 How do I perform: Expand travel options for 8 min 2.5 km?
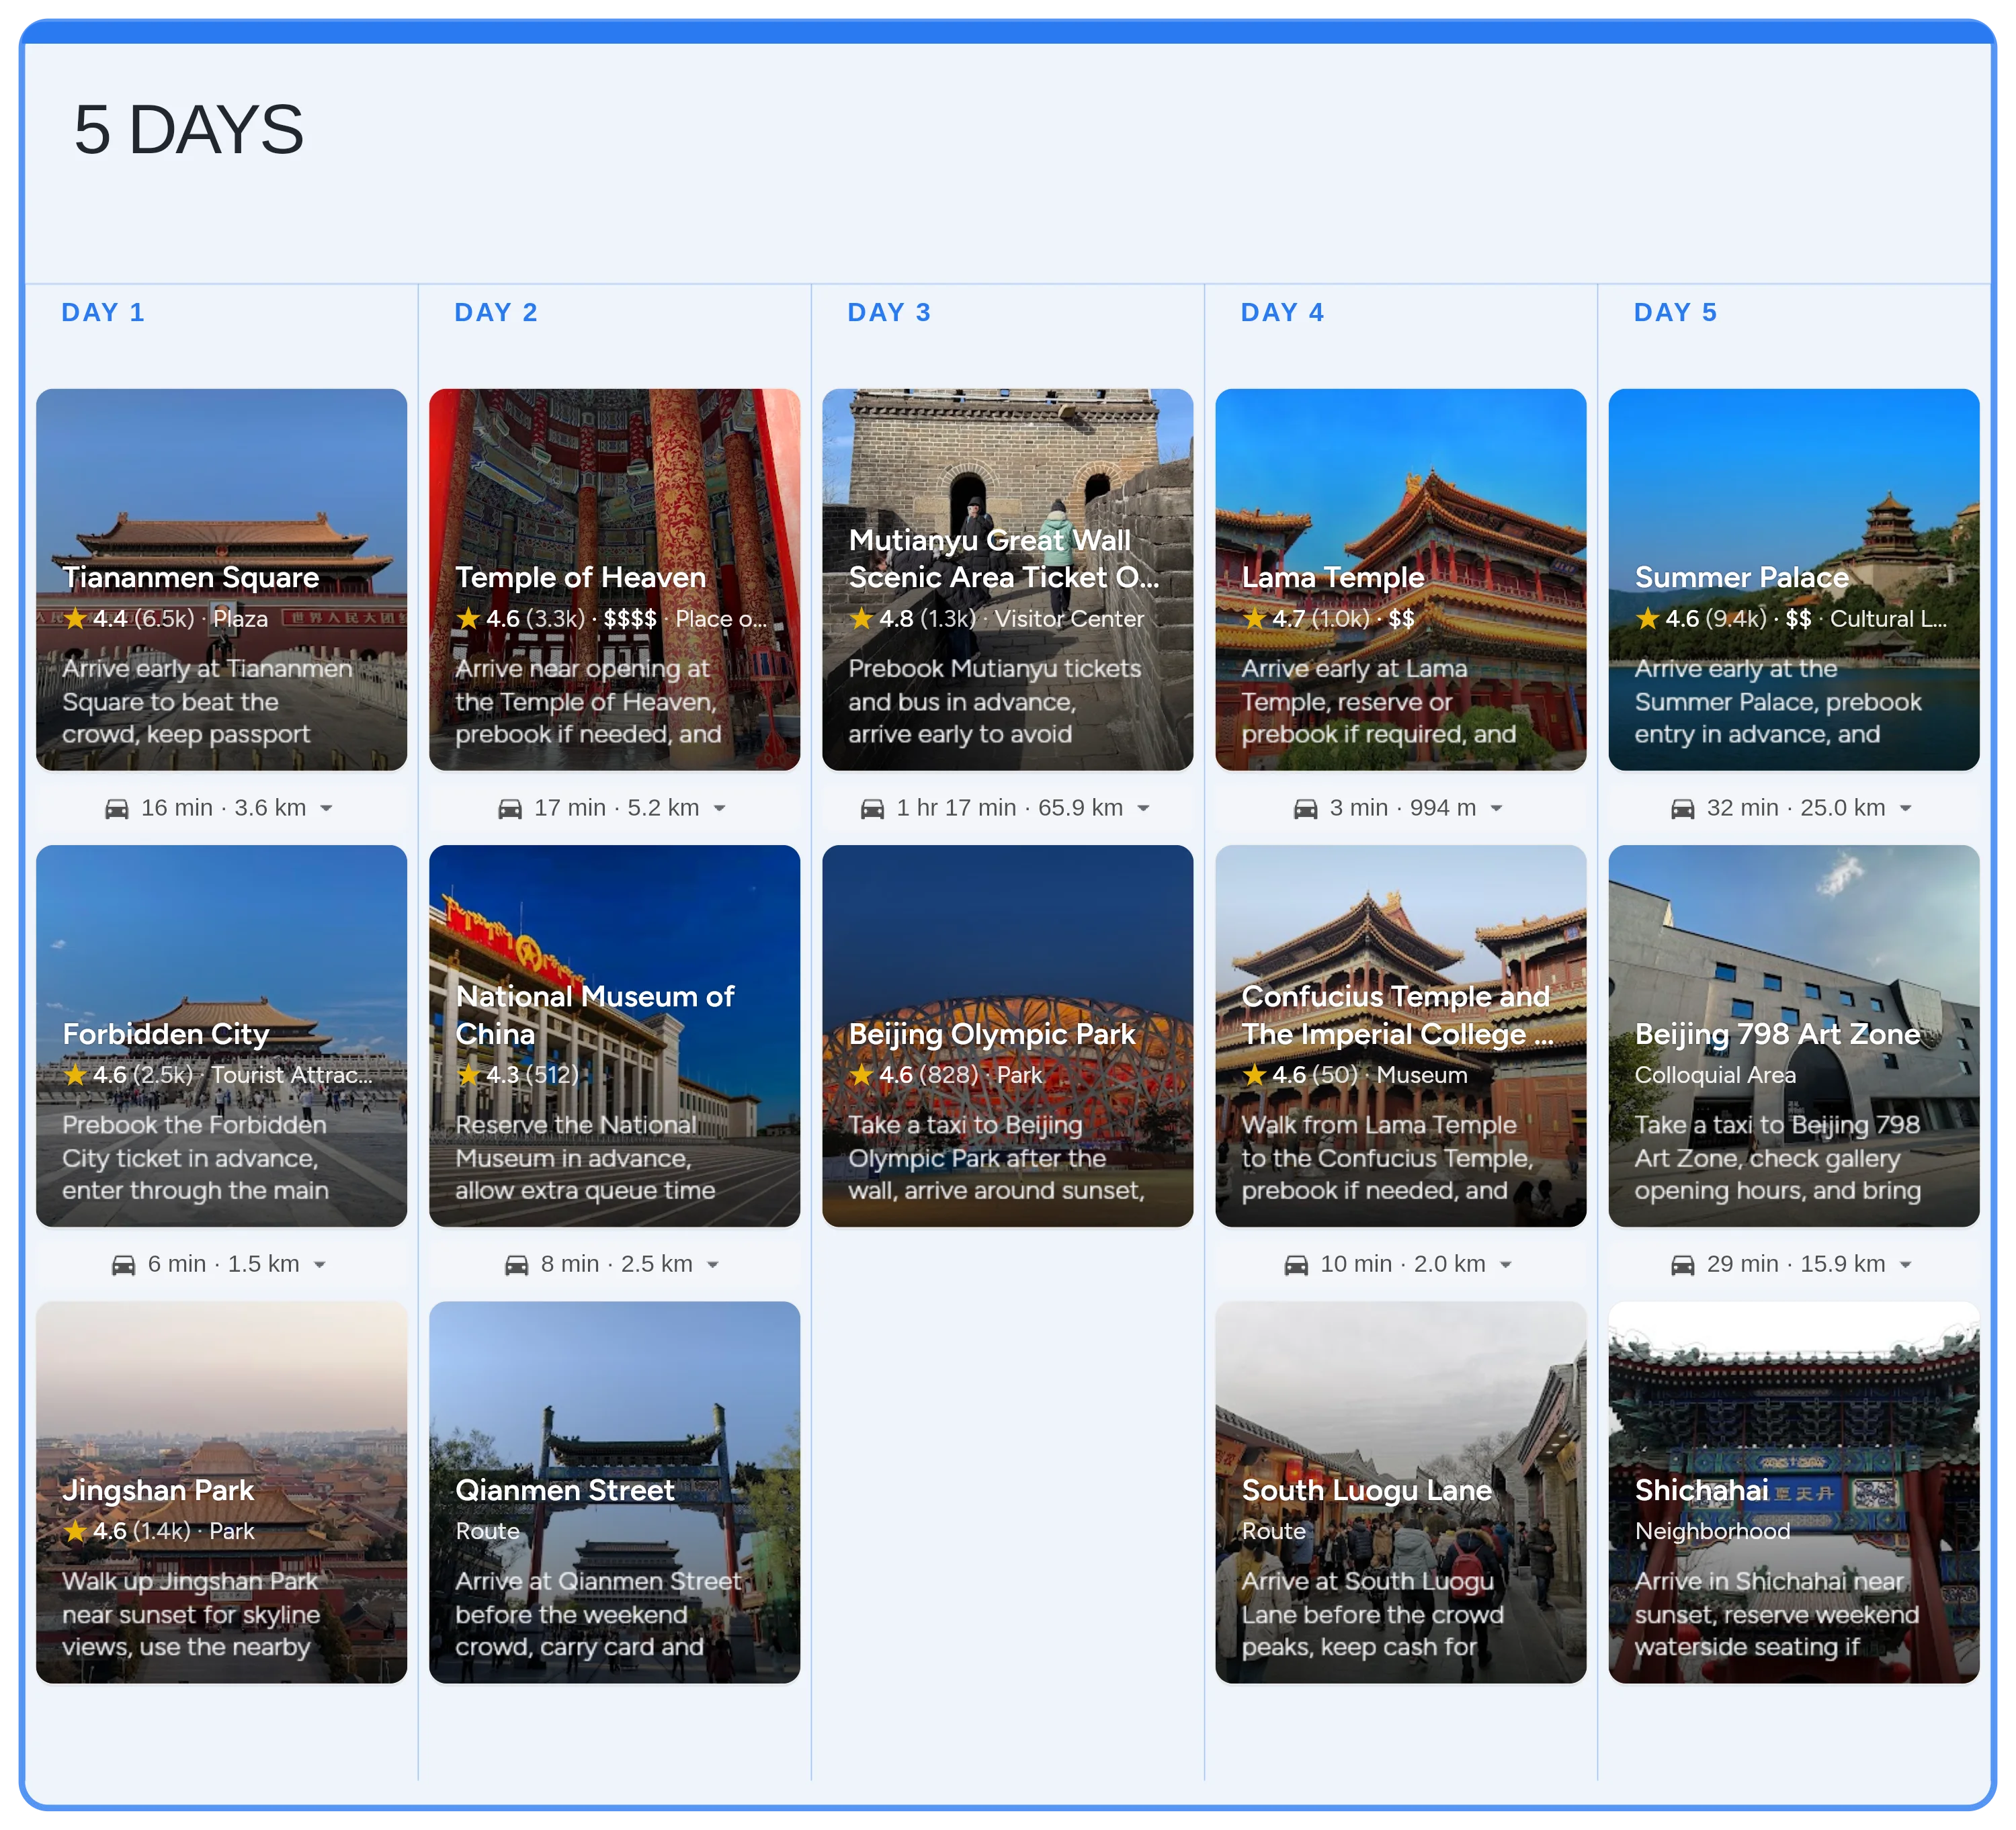click(713, 1265)
